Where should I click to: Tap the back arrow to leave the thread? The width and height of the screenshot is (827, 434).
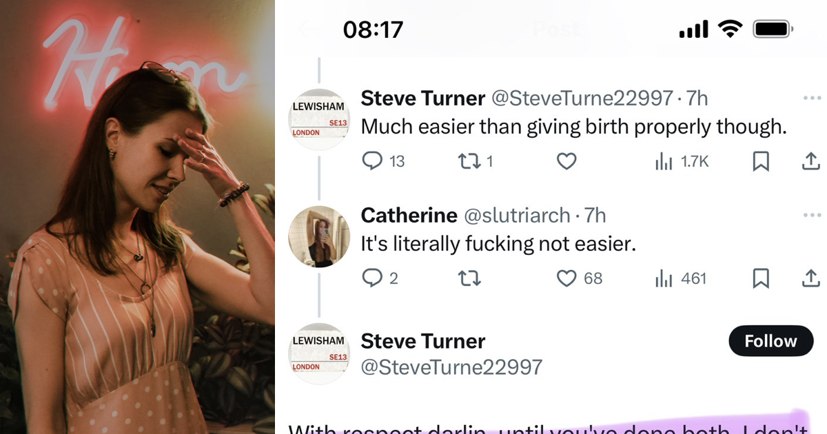tap(308, 28)
